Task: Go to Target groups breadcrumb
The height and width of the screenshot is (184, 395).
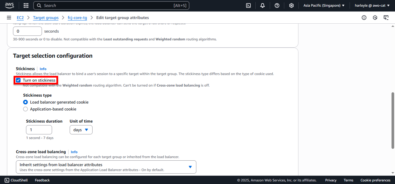Action: [46, 18]
